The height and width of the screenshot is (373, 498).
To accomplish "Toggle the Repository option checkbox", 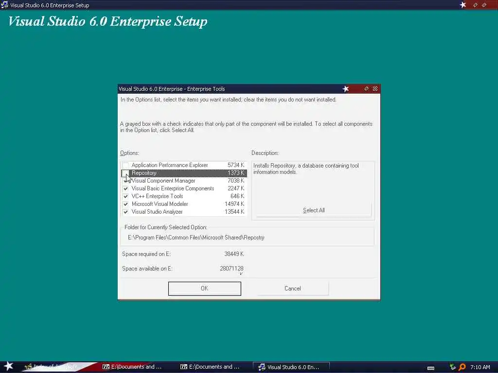I will click(125, 173).
